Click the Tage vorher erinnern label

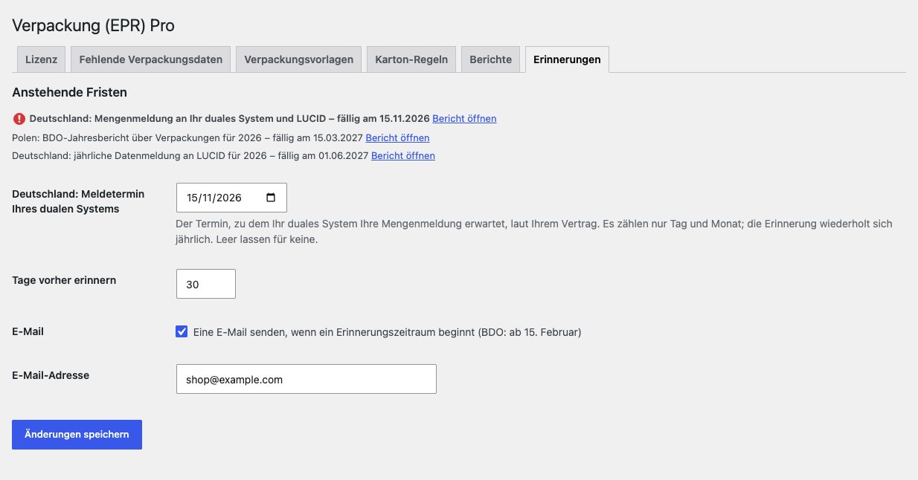[64, 280]
